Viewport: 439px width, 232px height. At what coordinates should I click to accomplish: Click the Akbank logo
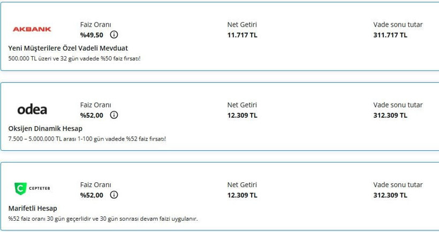(32, 29)
